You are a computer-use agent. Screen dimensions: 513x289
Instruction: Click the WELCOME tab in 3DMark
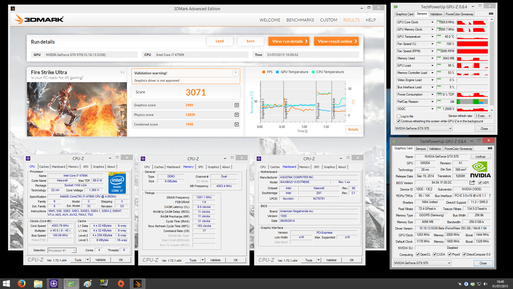(270, 20)
